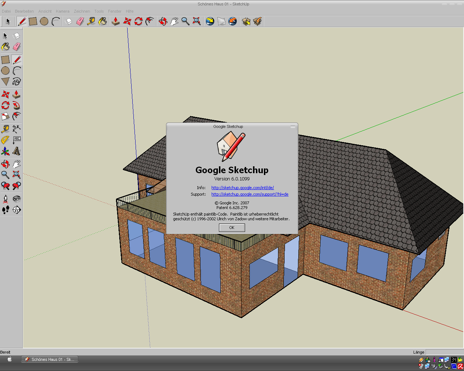The width and height of the screenshot is (464, 371).
Task: Choose the Offset tool in the top toolbar
Action: [149, 21]
